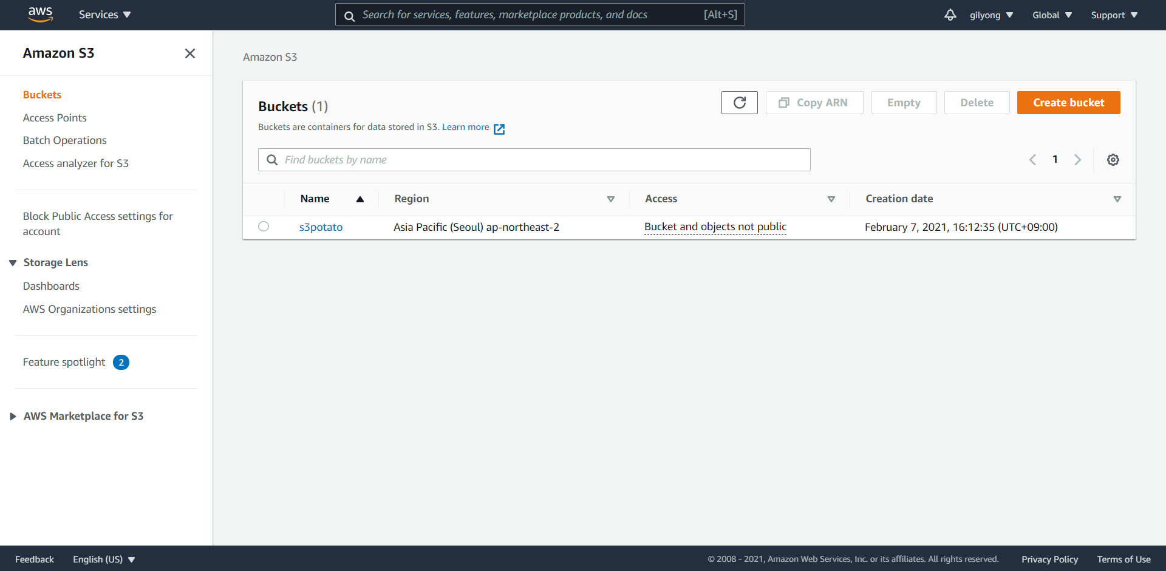Open Feature spotlight in sidebar

pos(64,362)
